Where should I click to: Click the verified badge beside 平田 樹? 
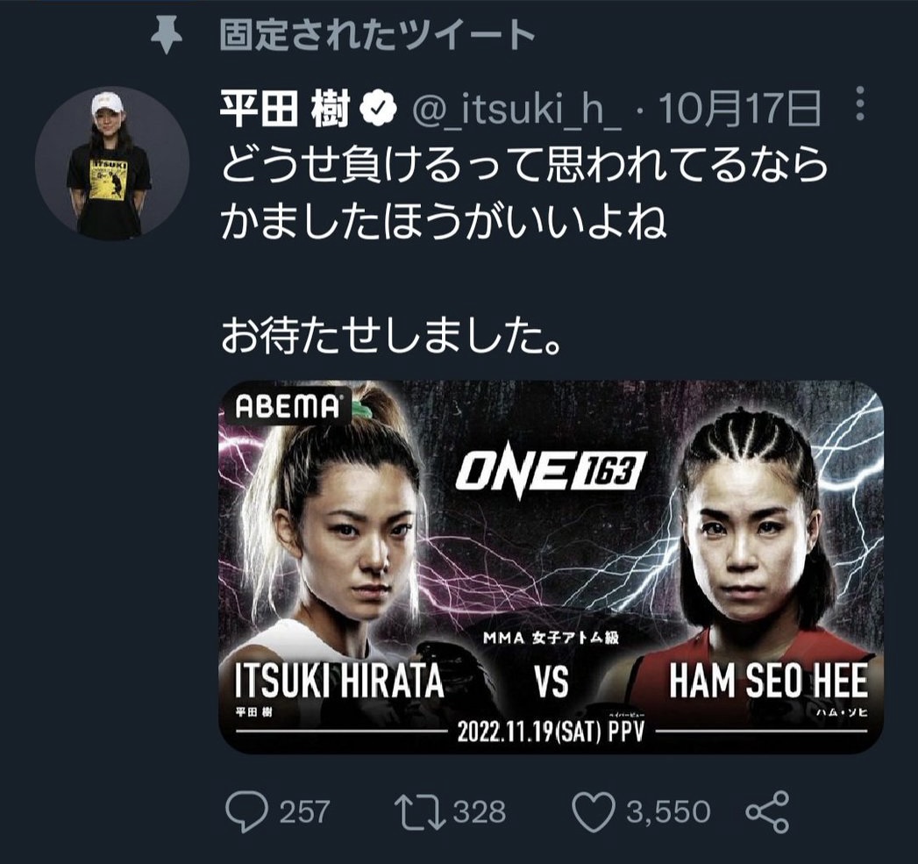(x=378, y=109)
